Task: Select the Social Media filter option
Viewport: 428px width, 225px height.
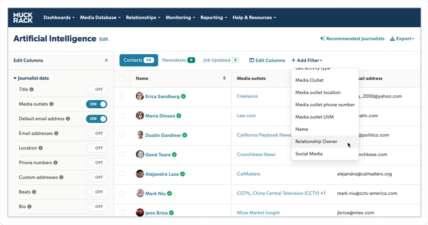Action: (325, 154)
